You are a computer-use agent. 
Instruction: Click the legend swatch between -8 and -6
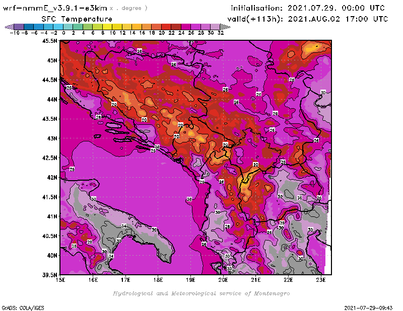click(29, 27)
